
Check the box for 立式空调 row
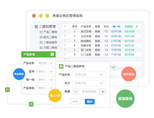pyautogui.click(x=66, y=36)
